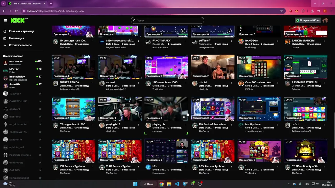Image resolution: width=335 pixels, height=188 pixels.
Task: Click the Windows taskbar Поиск search box
Action: pyautogui.click(x=149, y=184)
